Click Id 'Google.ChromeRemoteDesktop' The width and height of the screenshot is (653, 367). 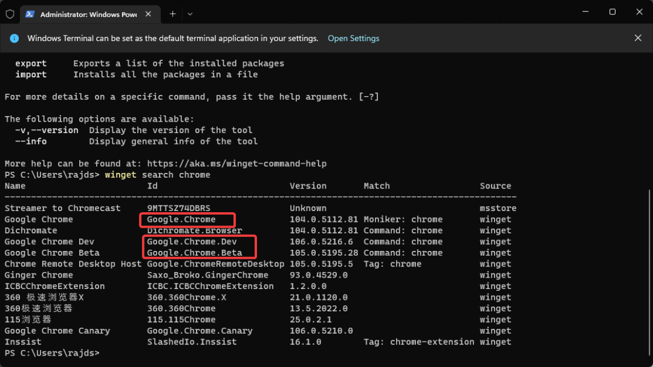215,264
